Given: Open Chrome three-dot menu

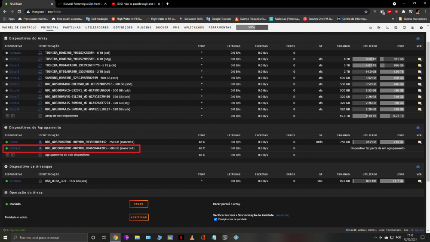Looking at the screenshot, I should [x=425, y=12].
